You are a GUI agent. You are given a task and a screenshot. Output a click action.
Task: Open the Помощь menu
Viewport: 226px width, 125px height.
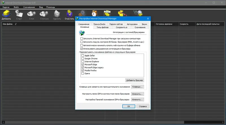[51, 7]
